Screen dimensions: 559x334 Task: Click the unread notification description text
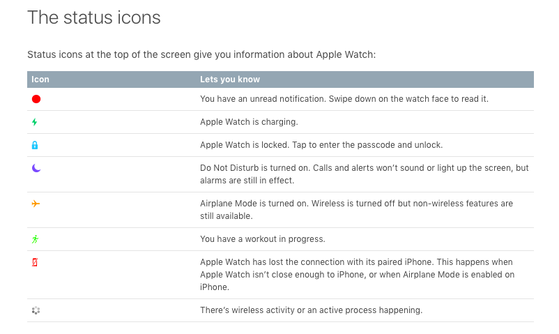coord(344,99)
